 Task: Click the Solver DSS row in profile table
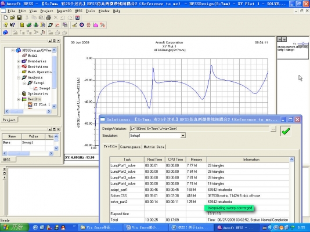point(200,196)
